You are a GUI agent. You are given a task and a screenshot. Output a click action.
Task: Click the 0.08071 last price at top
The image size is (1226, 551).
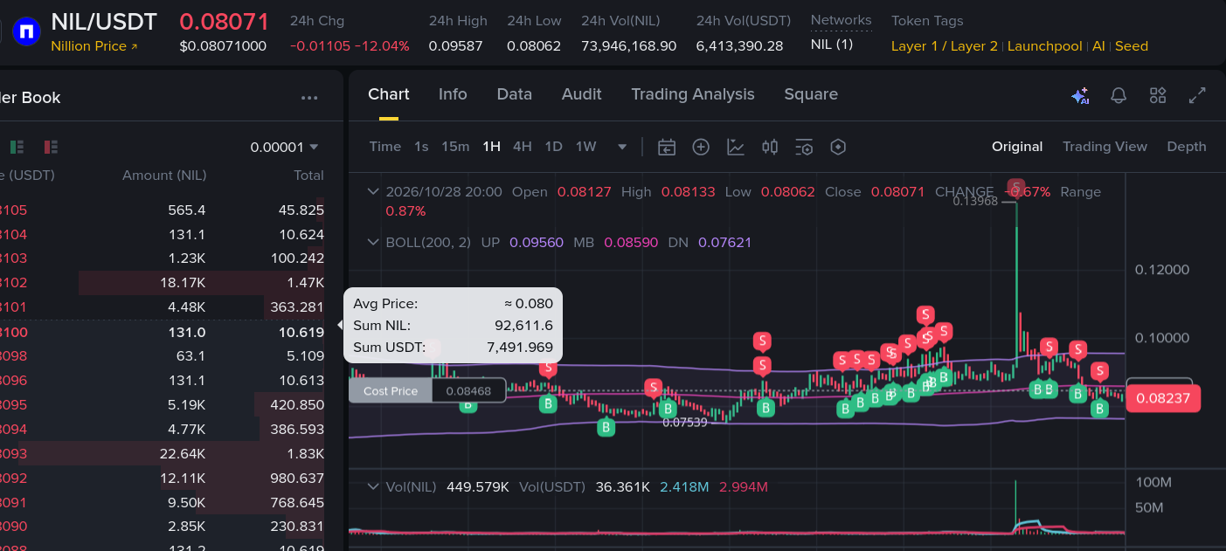(225, 22)
